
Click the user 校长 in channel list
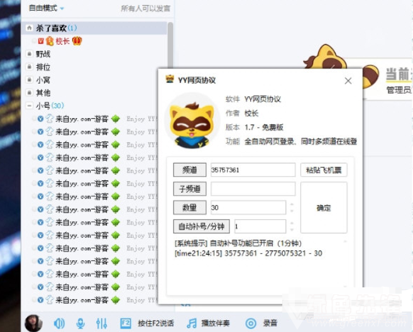click(62, 41)
